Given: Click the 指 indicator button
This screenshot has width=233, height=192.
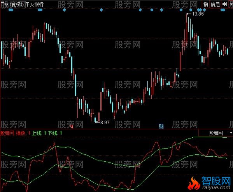Looking at the screenshot, I should click(205, 4).
